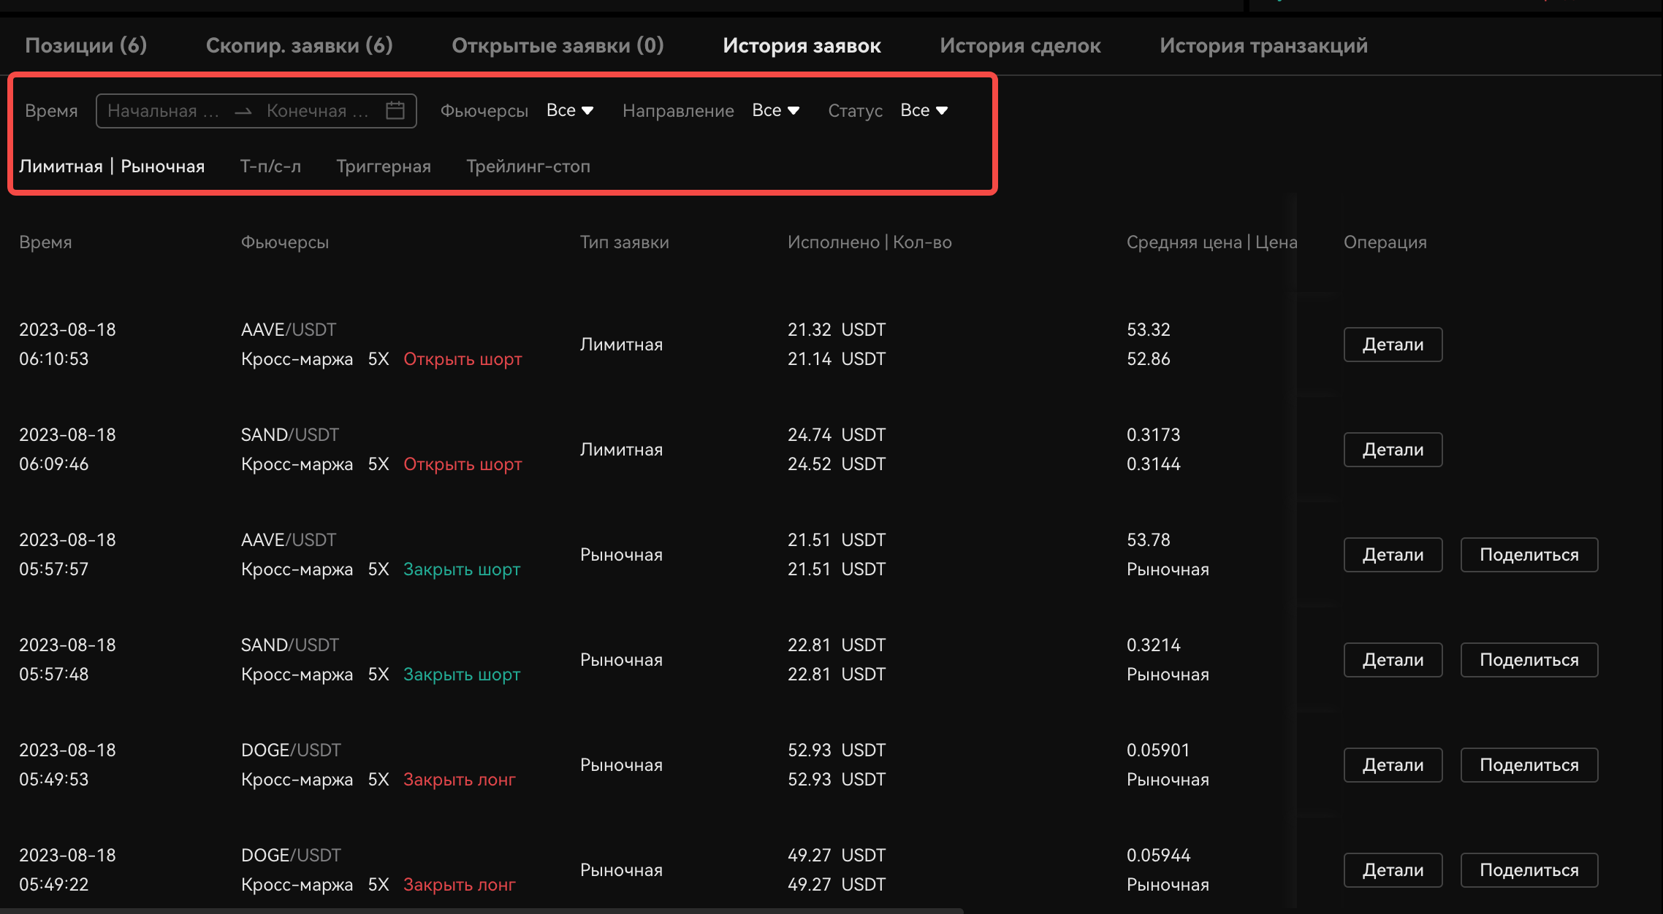Select the Трейлинг-стоп order type filter
This screenshot has width=1663, height=914.
pos(528,166)
